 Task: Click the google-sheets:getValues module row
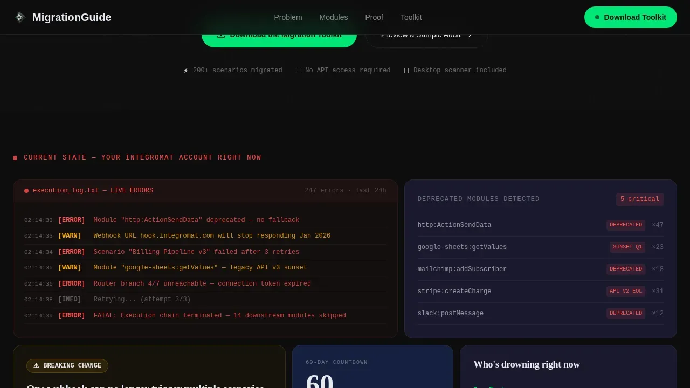pos(541,247)
